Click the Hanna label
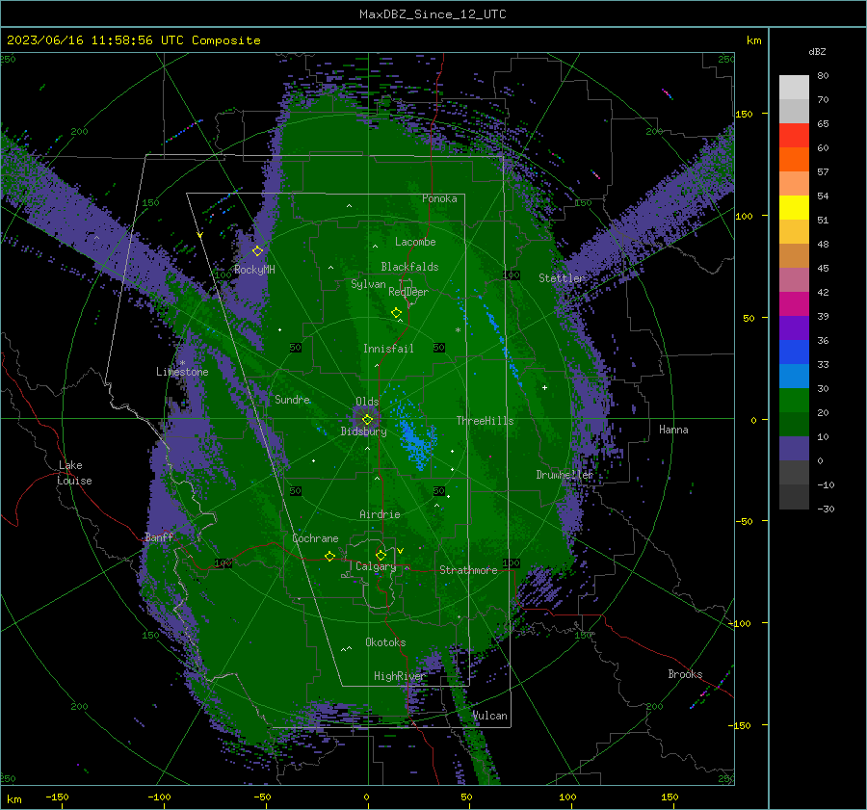The width and height of the screenshot is (867, 810). (x=673, y=429)
